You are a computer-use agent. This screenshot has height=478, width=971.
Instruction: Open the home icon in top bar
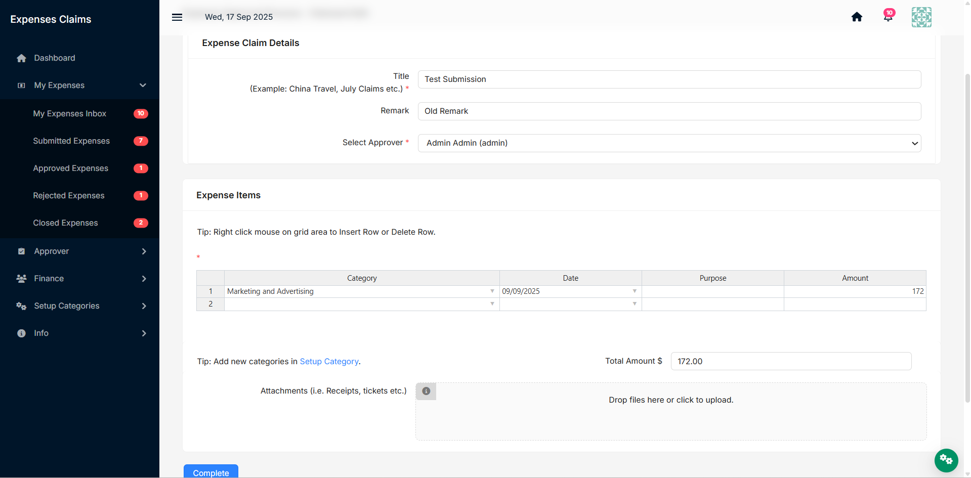coord(857,17)
